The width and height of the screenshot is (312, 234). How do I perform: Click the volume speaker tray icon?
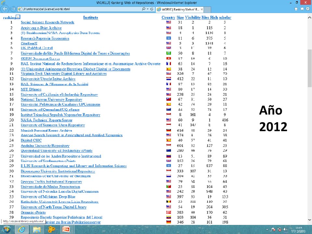[285, 229]
